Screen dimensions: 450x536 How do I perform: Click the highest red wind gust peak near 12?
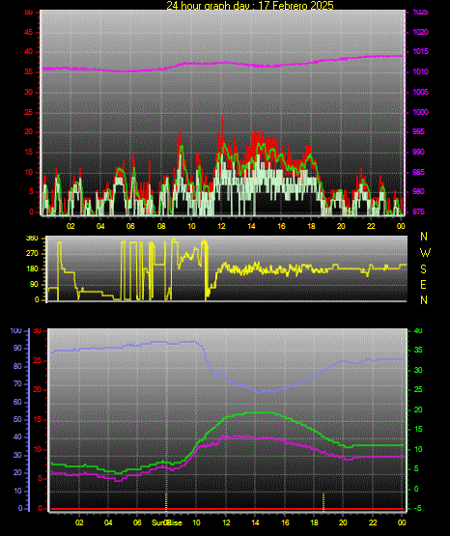click(222, 118)
